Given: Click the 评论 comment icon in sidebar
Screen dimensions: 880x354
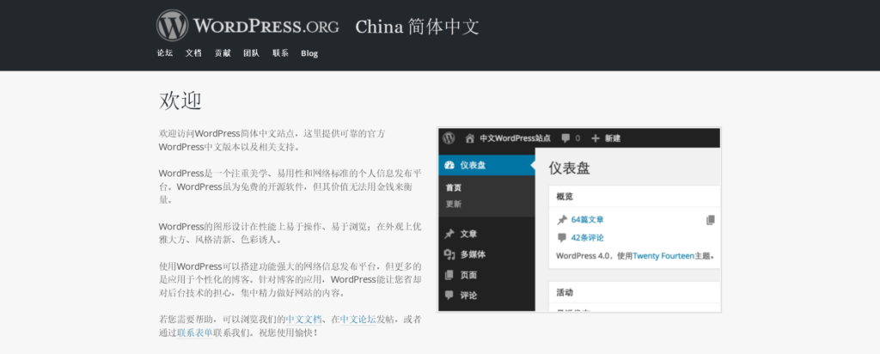Looking at the screenshot, I should click(x=449, y=295).
